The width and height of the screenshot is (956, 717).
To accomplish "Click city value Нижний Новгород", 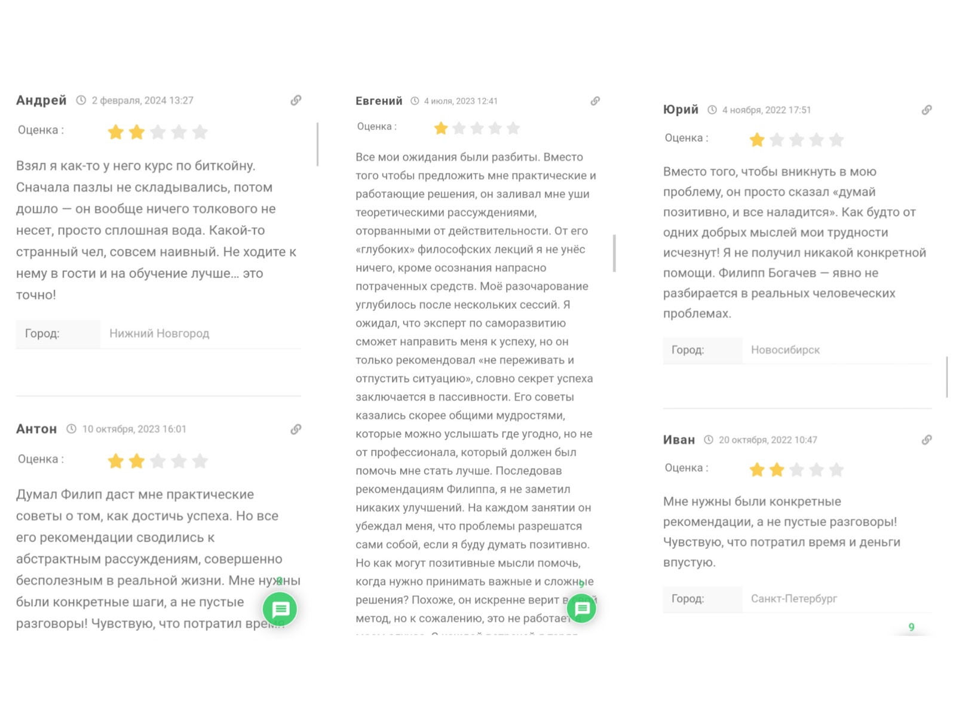I will pos(159,333).
